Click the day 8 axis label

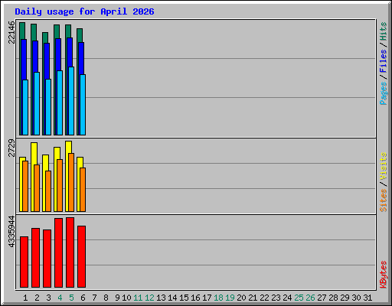[x=106, y=298]
